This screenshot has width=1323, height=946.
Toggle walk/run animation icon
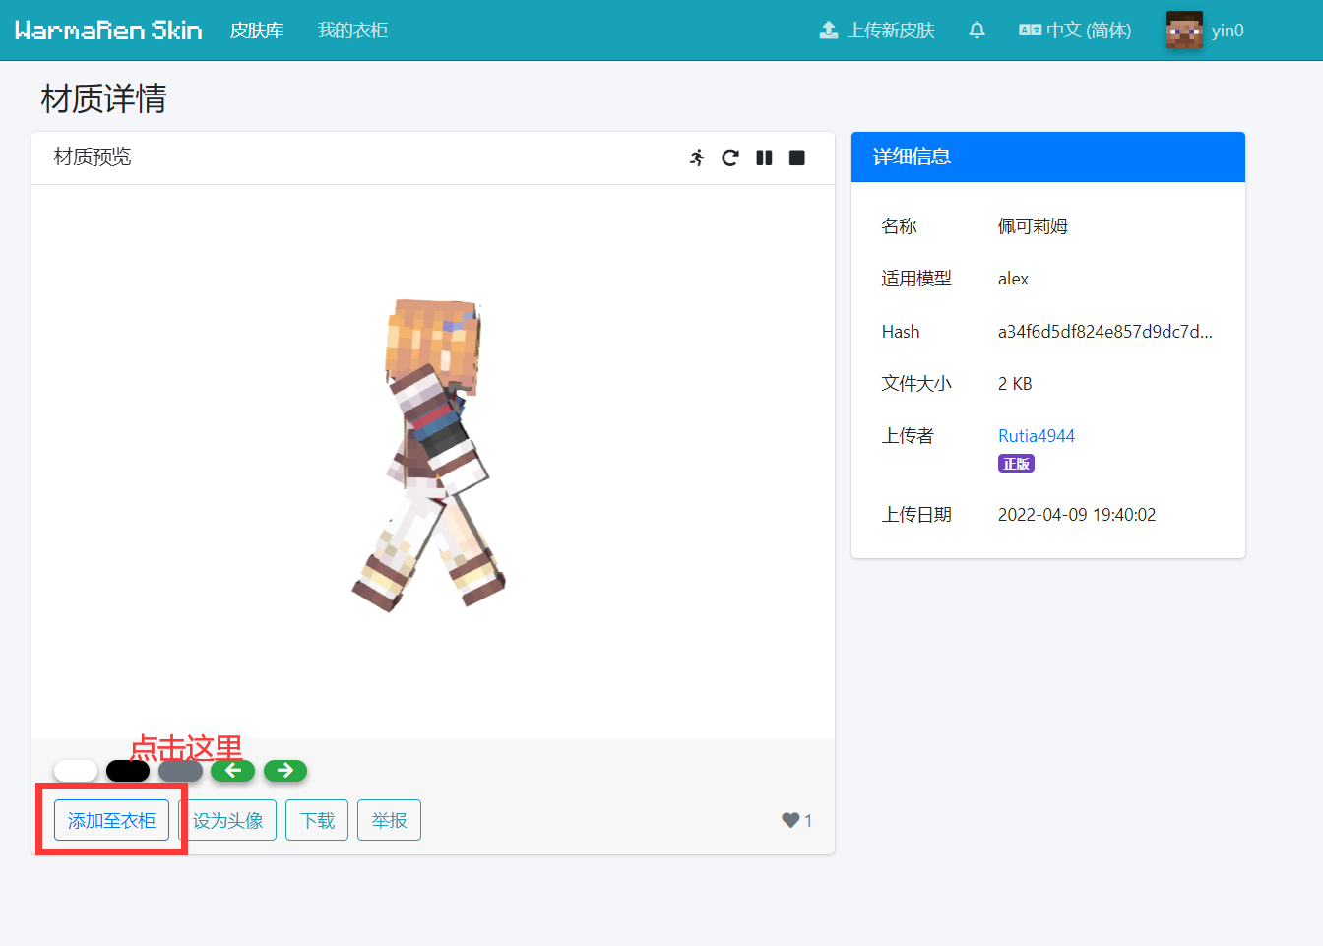697,158
